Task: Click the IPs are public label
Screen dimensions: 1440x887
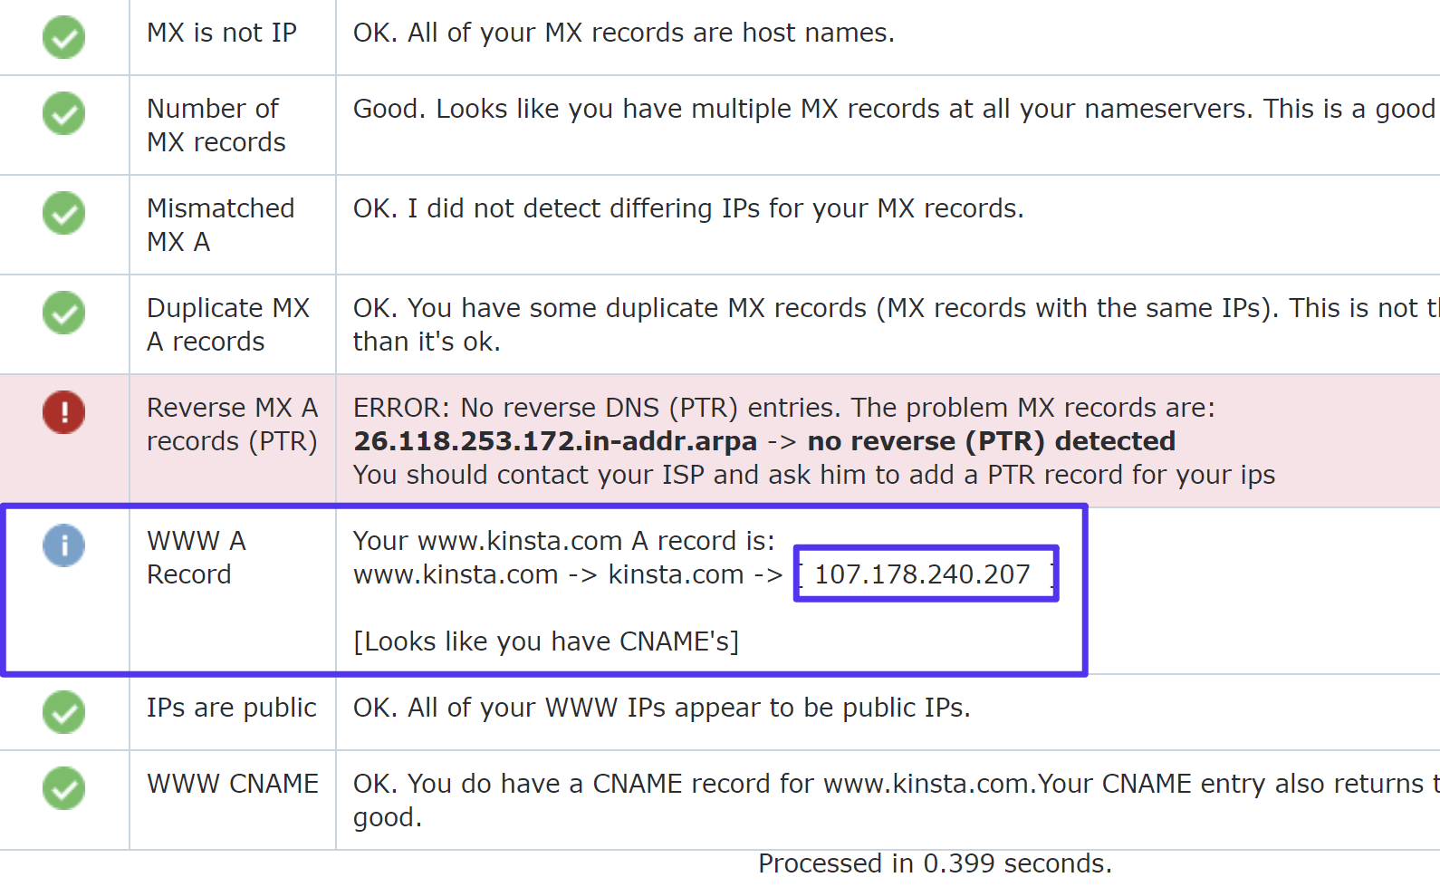Action: [232, 708]
